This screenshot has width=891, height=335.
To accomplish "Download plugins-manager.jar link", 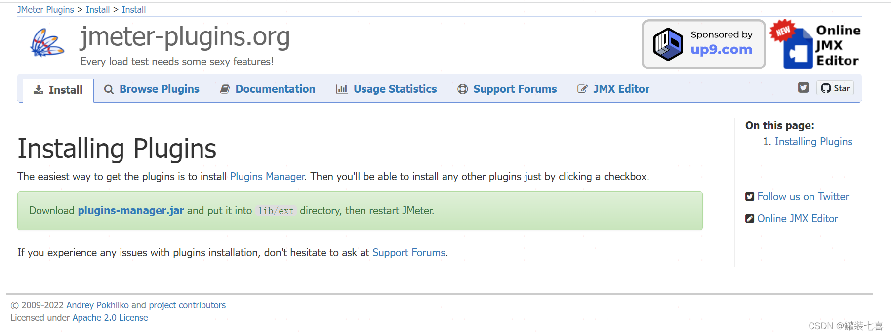I will coord(131,211).
